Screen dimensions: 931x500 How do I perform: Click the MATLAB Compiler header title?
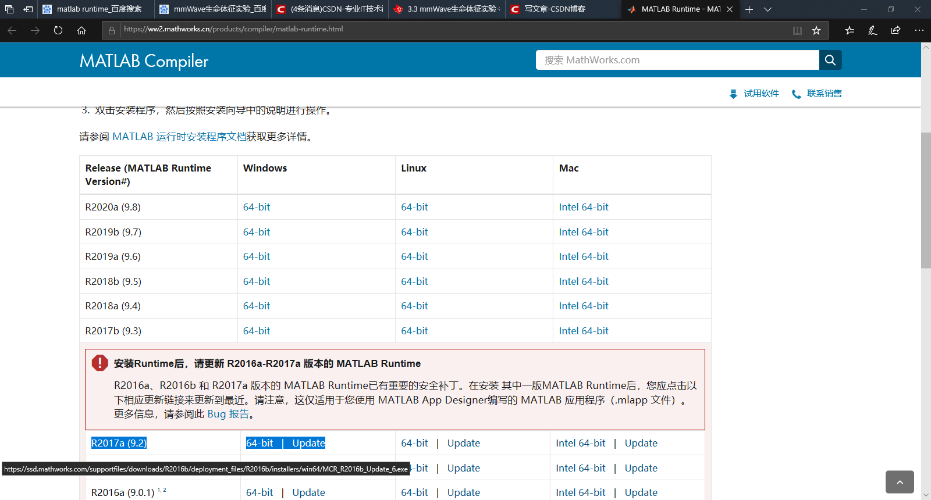[x=144, y=60]
